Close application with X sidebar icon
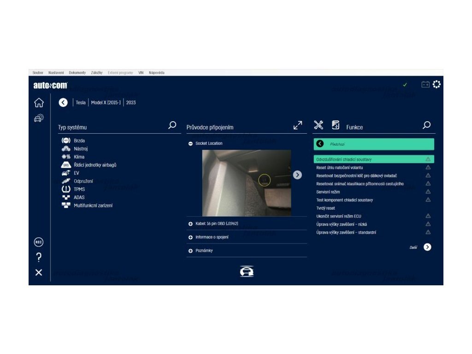Image resolution: width=472 pixels, height=354 pixels. click(39, 272)
